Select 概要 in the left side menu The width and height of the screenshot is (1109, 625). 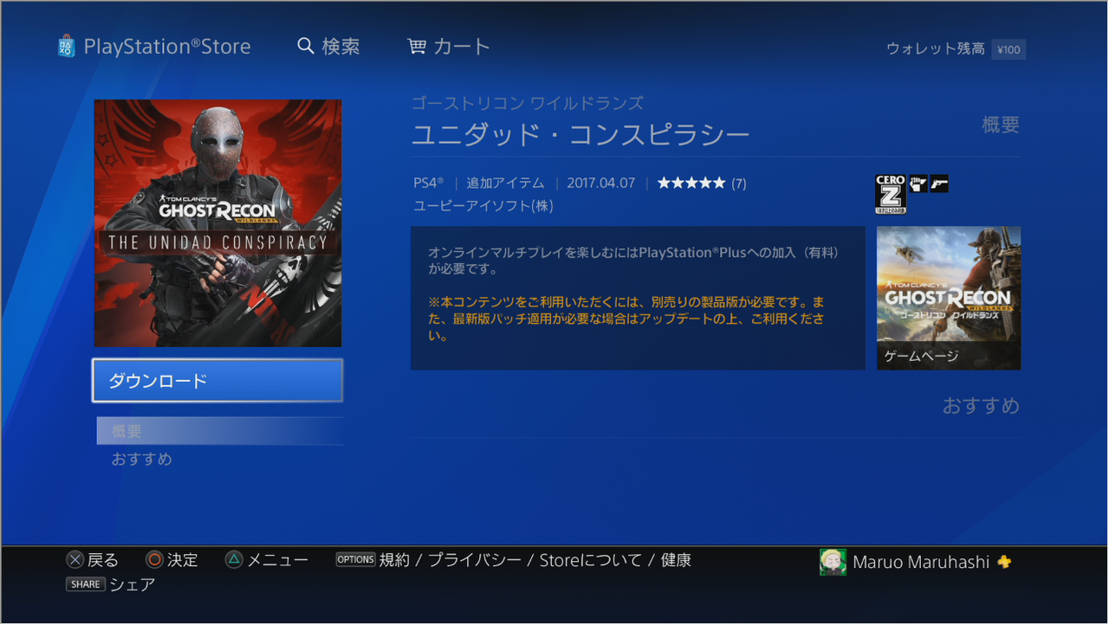(220, 431)
